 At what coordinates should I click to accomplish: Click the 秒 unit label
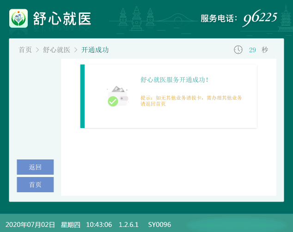265,50
